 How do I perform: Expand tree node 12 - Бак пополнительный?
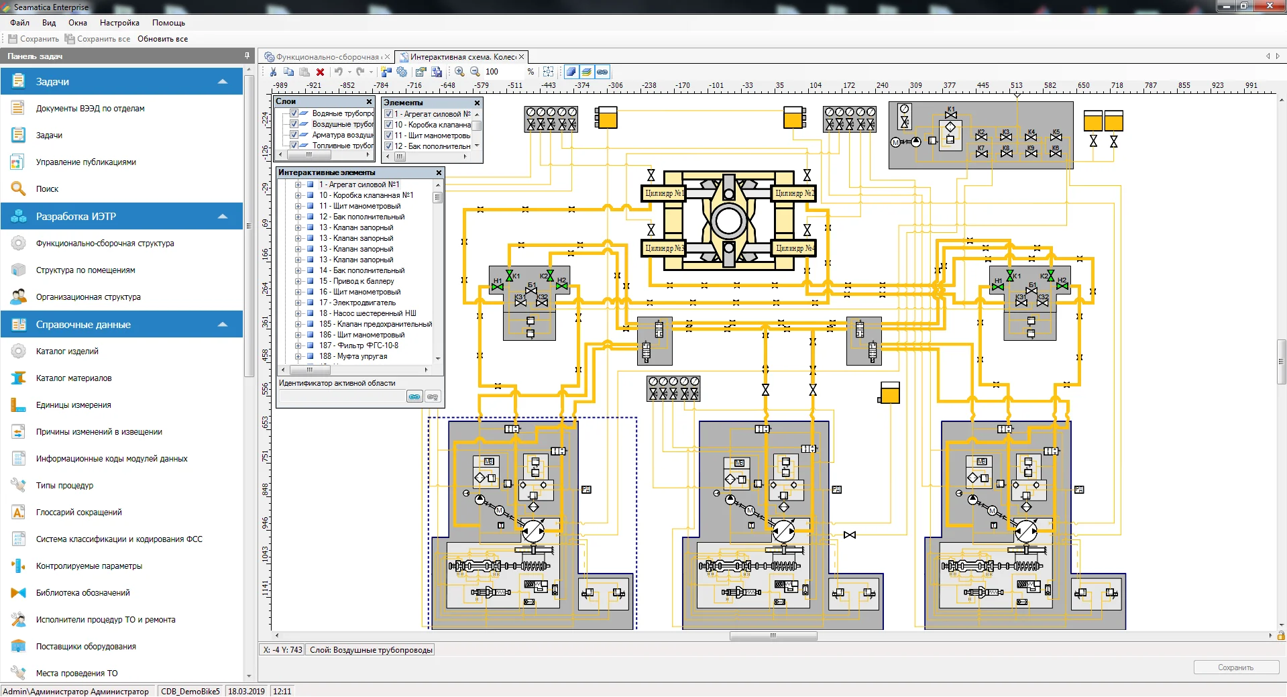pos(298,217)
